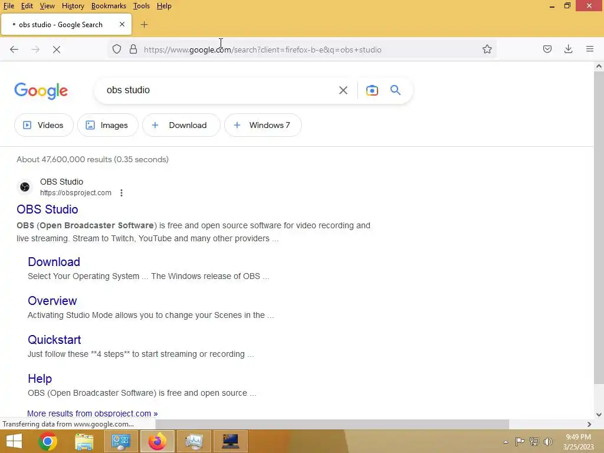Open the History menu
604x453 pixels.
click(x=73, y=6)
